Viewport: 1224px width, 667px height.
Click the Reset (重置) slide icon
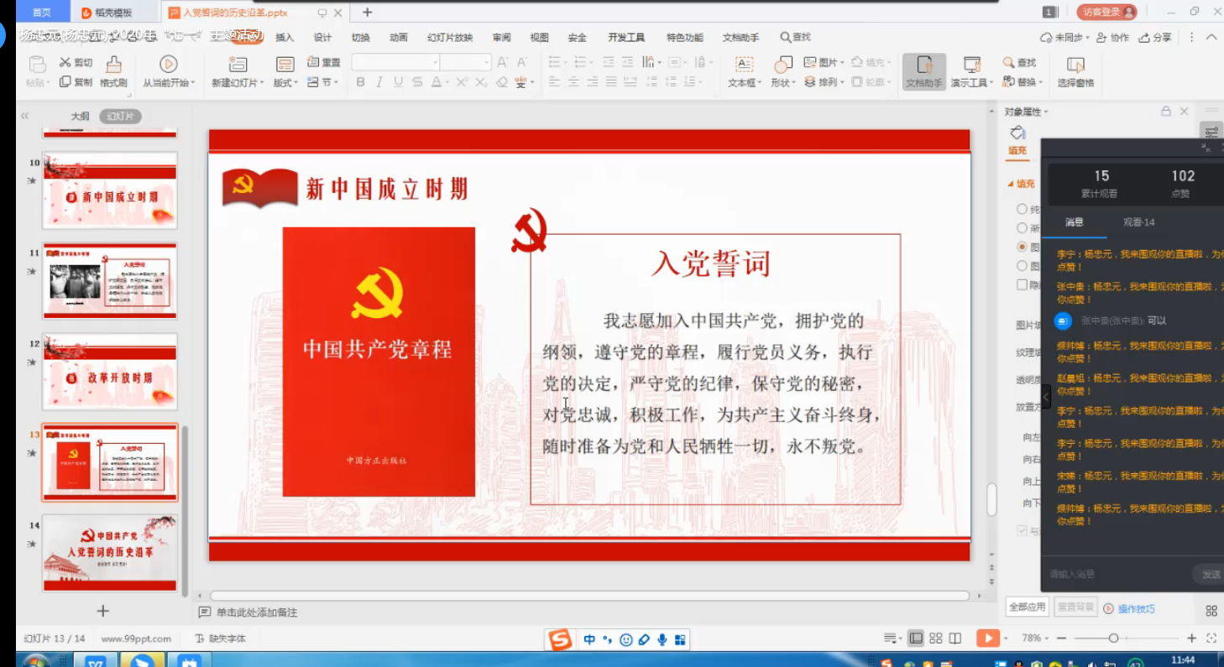313,62
